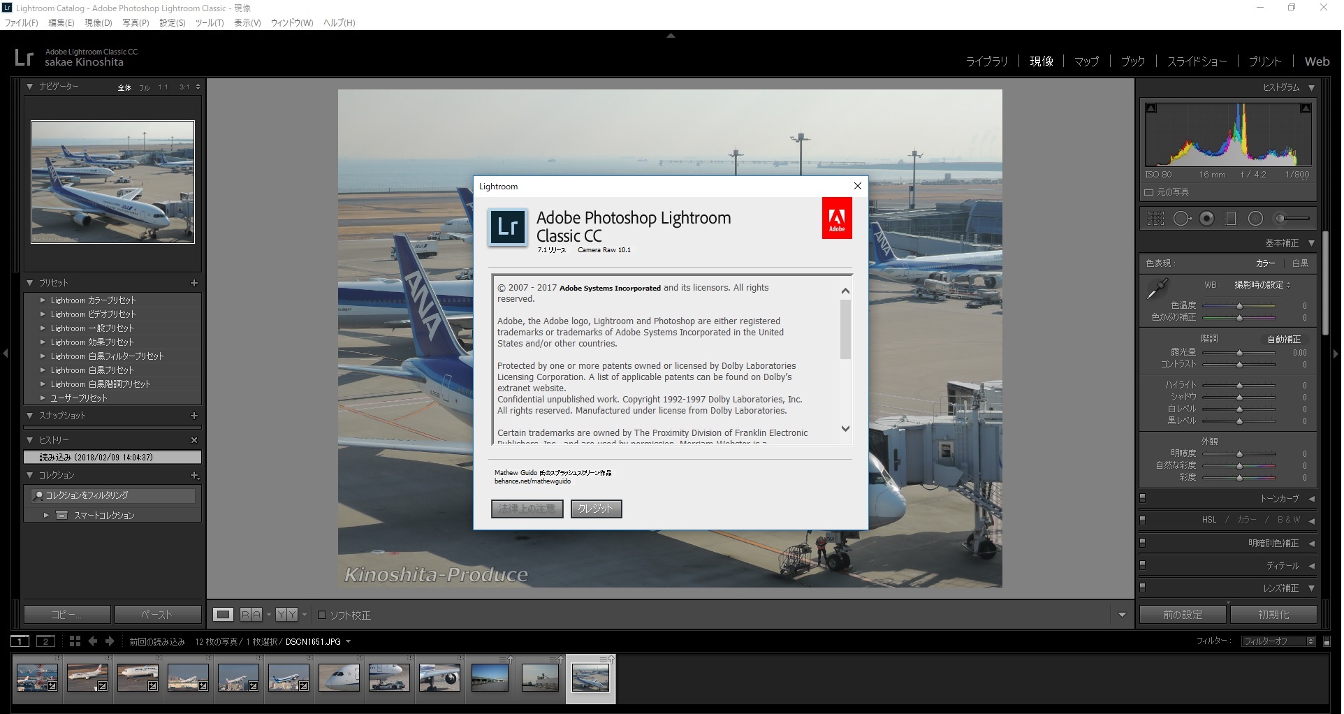Click the 露光量 slider handle
The image size is (1344, 714).
tap(1239, 353)
